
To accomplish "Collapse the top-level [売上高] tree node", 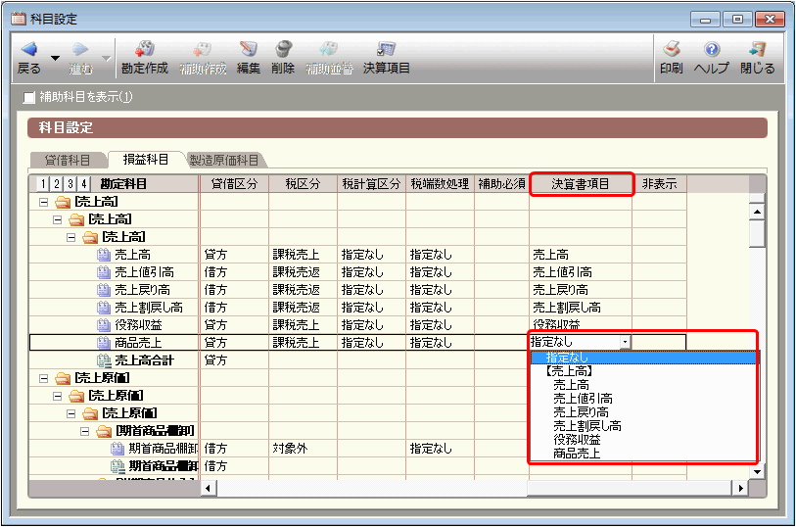I will tap(43, 202).
